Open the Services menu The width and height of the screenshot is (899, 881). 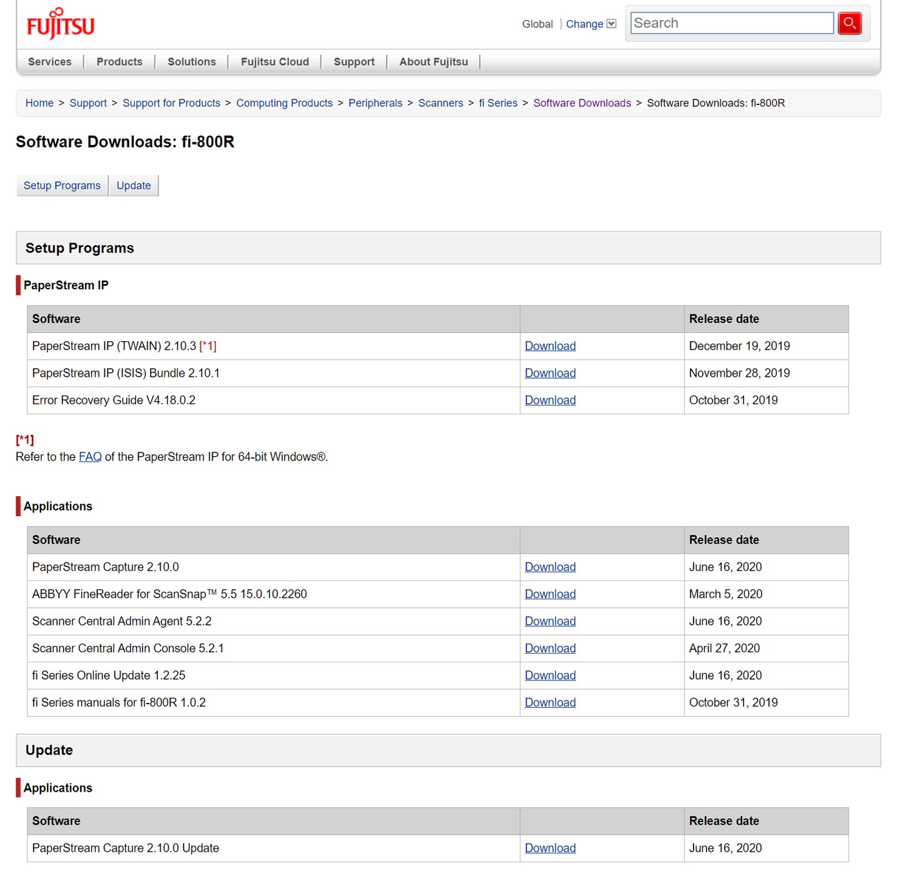50,62
